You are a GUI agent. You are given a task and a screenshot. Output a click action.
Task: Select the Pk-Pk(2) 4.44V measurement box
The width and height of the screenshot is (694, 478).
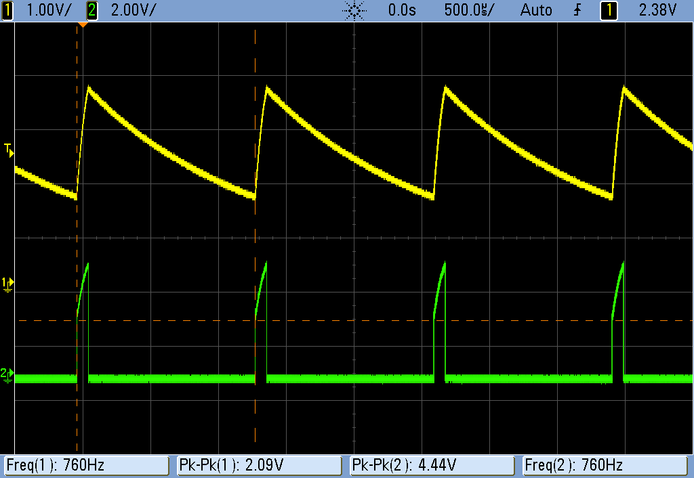point(432,465)
